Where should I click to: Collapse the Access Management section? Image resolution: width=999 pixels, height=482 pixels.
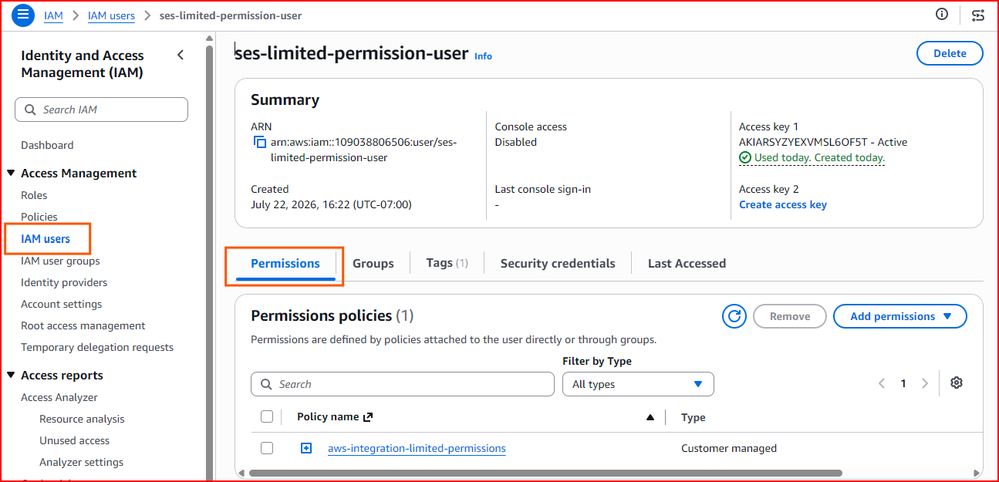point(12,174)
